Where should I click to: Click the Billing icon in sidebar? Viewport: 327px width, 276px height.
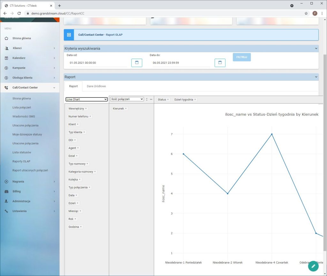pyautogui.click(x=6, y=192)
